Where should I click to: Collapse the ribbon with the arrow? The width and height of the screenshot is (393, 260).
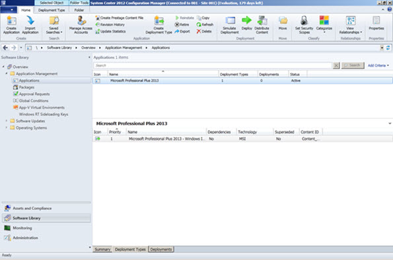[x=382, y=10]
